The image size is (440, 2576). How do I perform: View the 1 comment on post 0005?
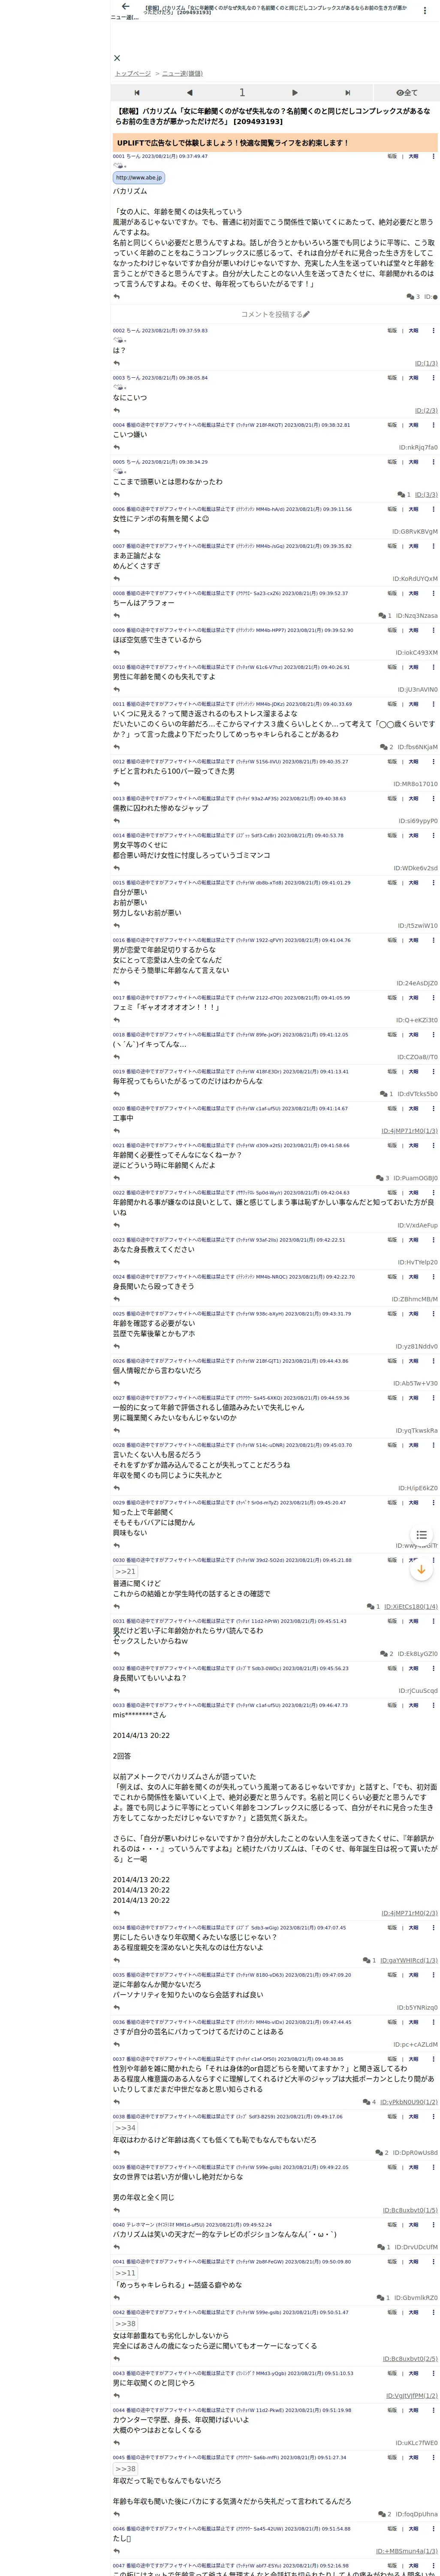coord(404,494)
